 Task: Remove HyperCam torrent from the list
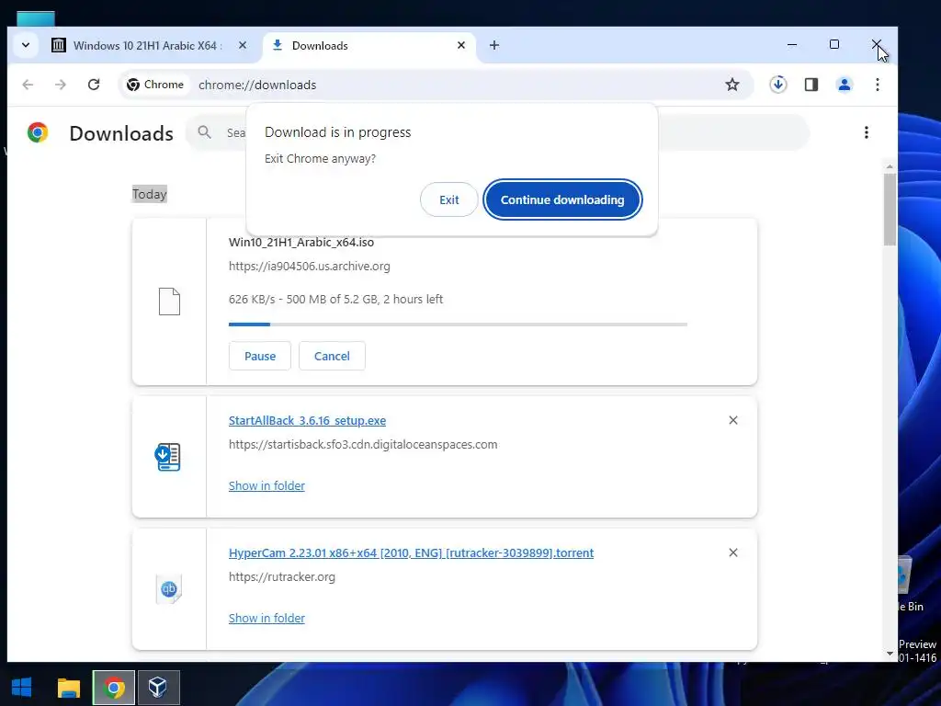(x=732, y=552)
